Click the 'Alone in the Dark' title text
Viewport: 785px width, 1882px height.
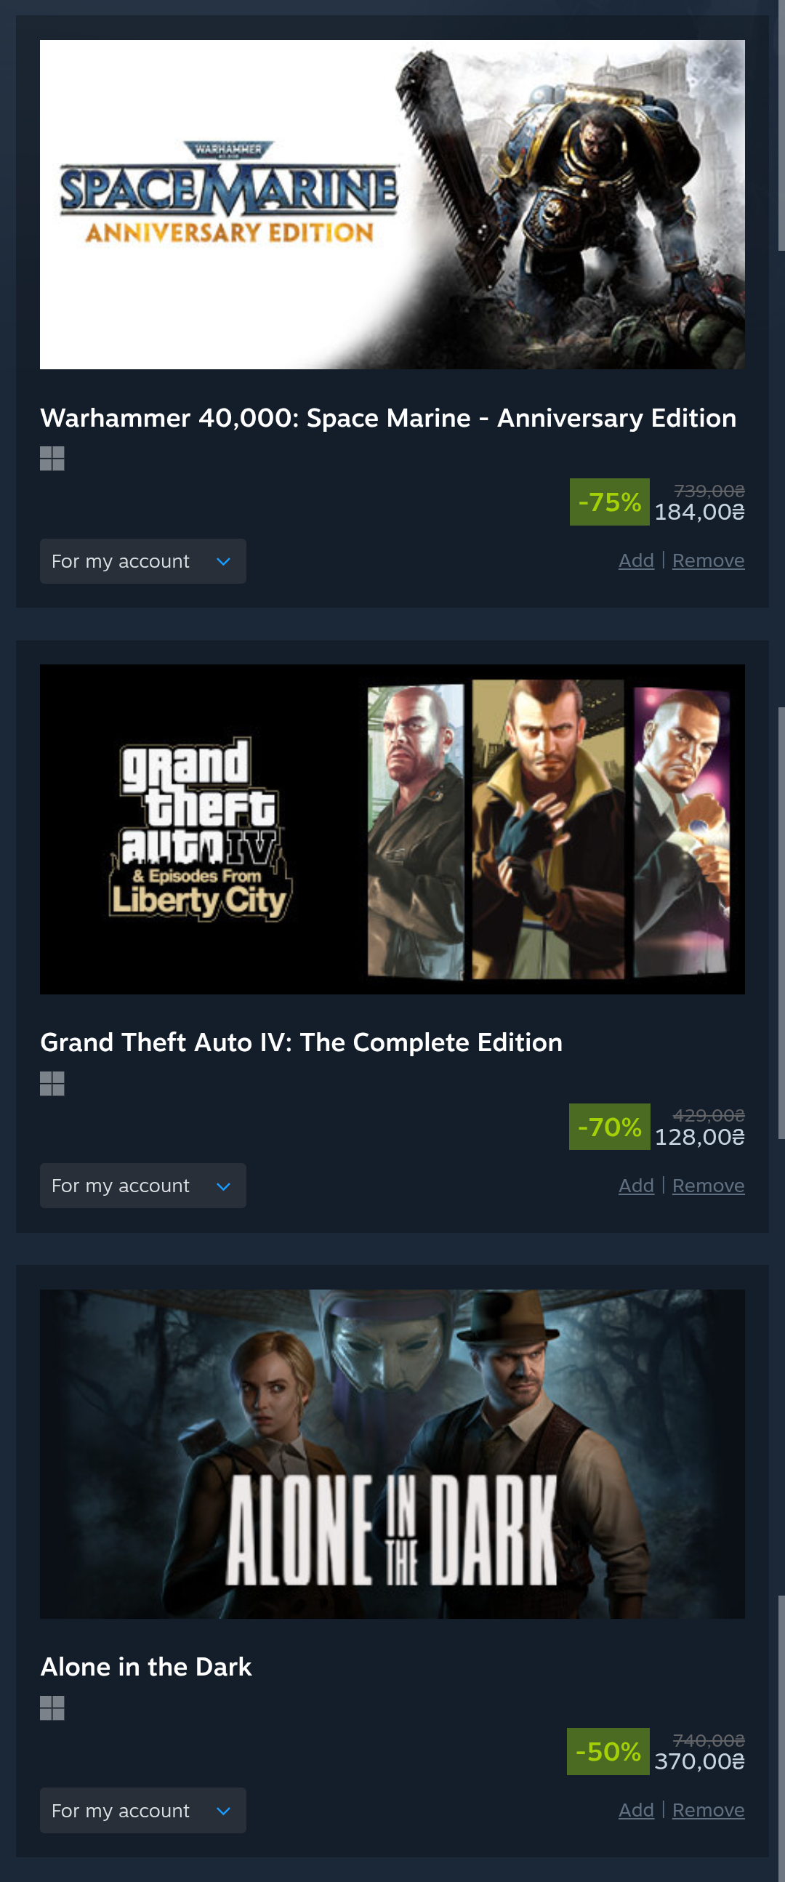tap(146, 1667)
